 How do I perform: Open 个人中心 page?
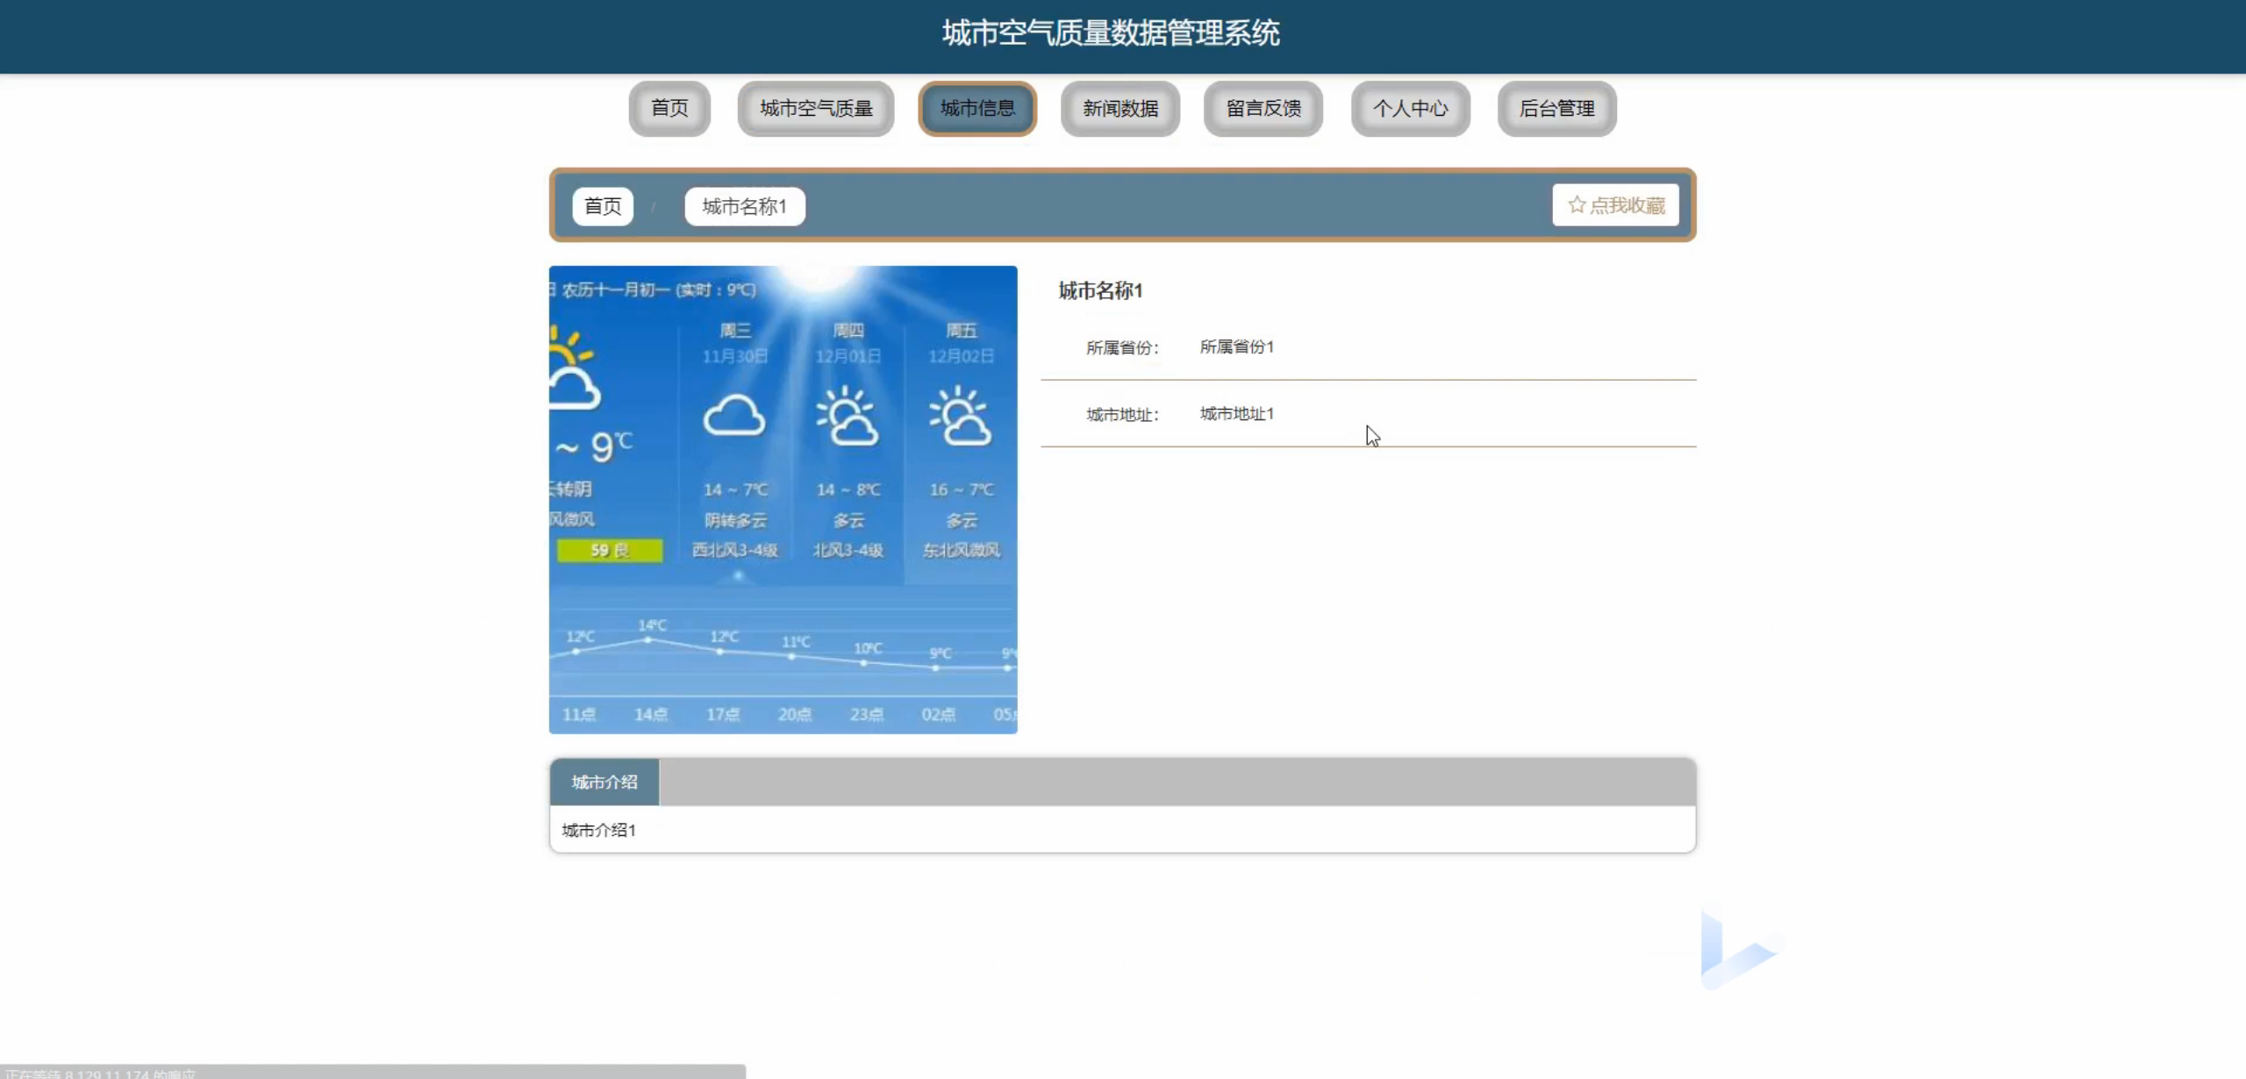pyautogui.click(x=1410, y=109)
